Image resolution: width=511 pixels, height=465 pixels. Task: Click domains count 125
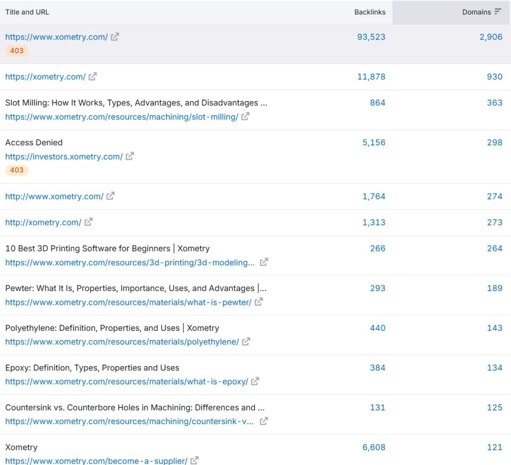pyautogui.click(x=495, y=407)
